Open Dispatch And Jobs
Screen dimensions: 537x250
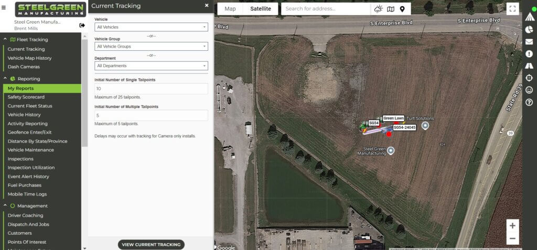[28, 225]
